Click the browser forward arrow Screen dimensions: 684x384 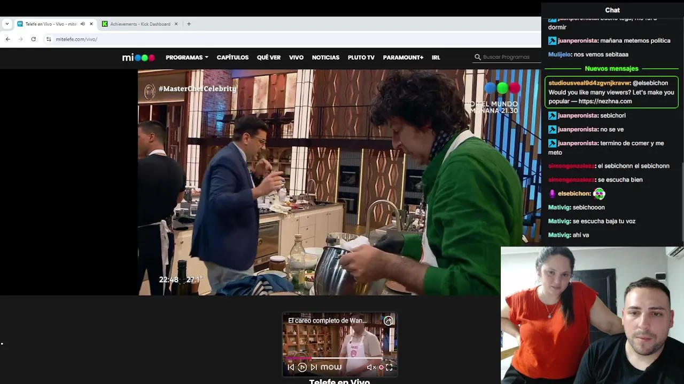(x=20, y=39)
